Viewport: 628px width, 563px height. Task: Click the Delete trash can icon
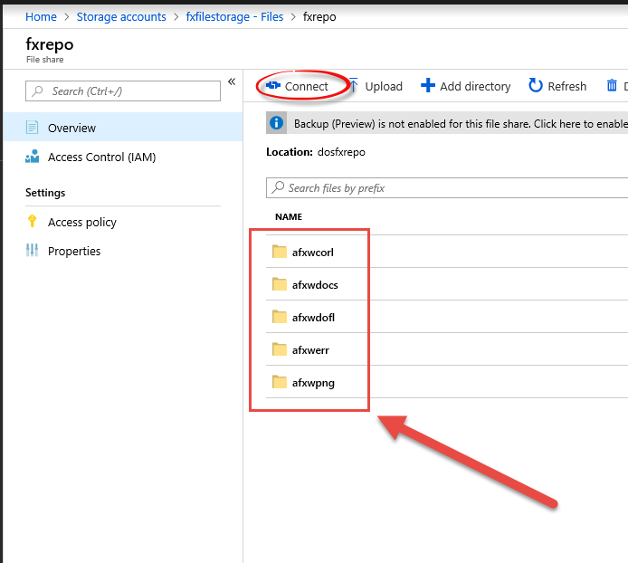coord(611,85)
